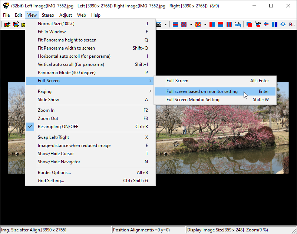Click the red grid hash icon

(266, 24)
